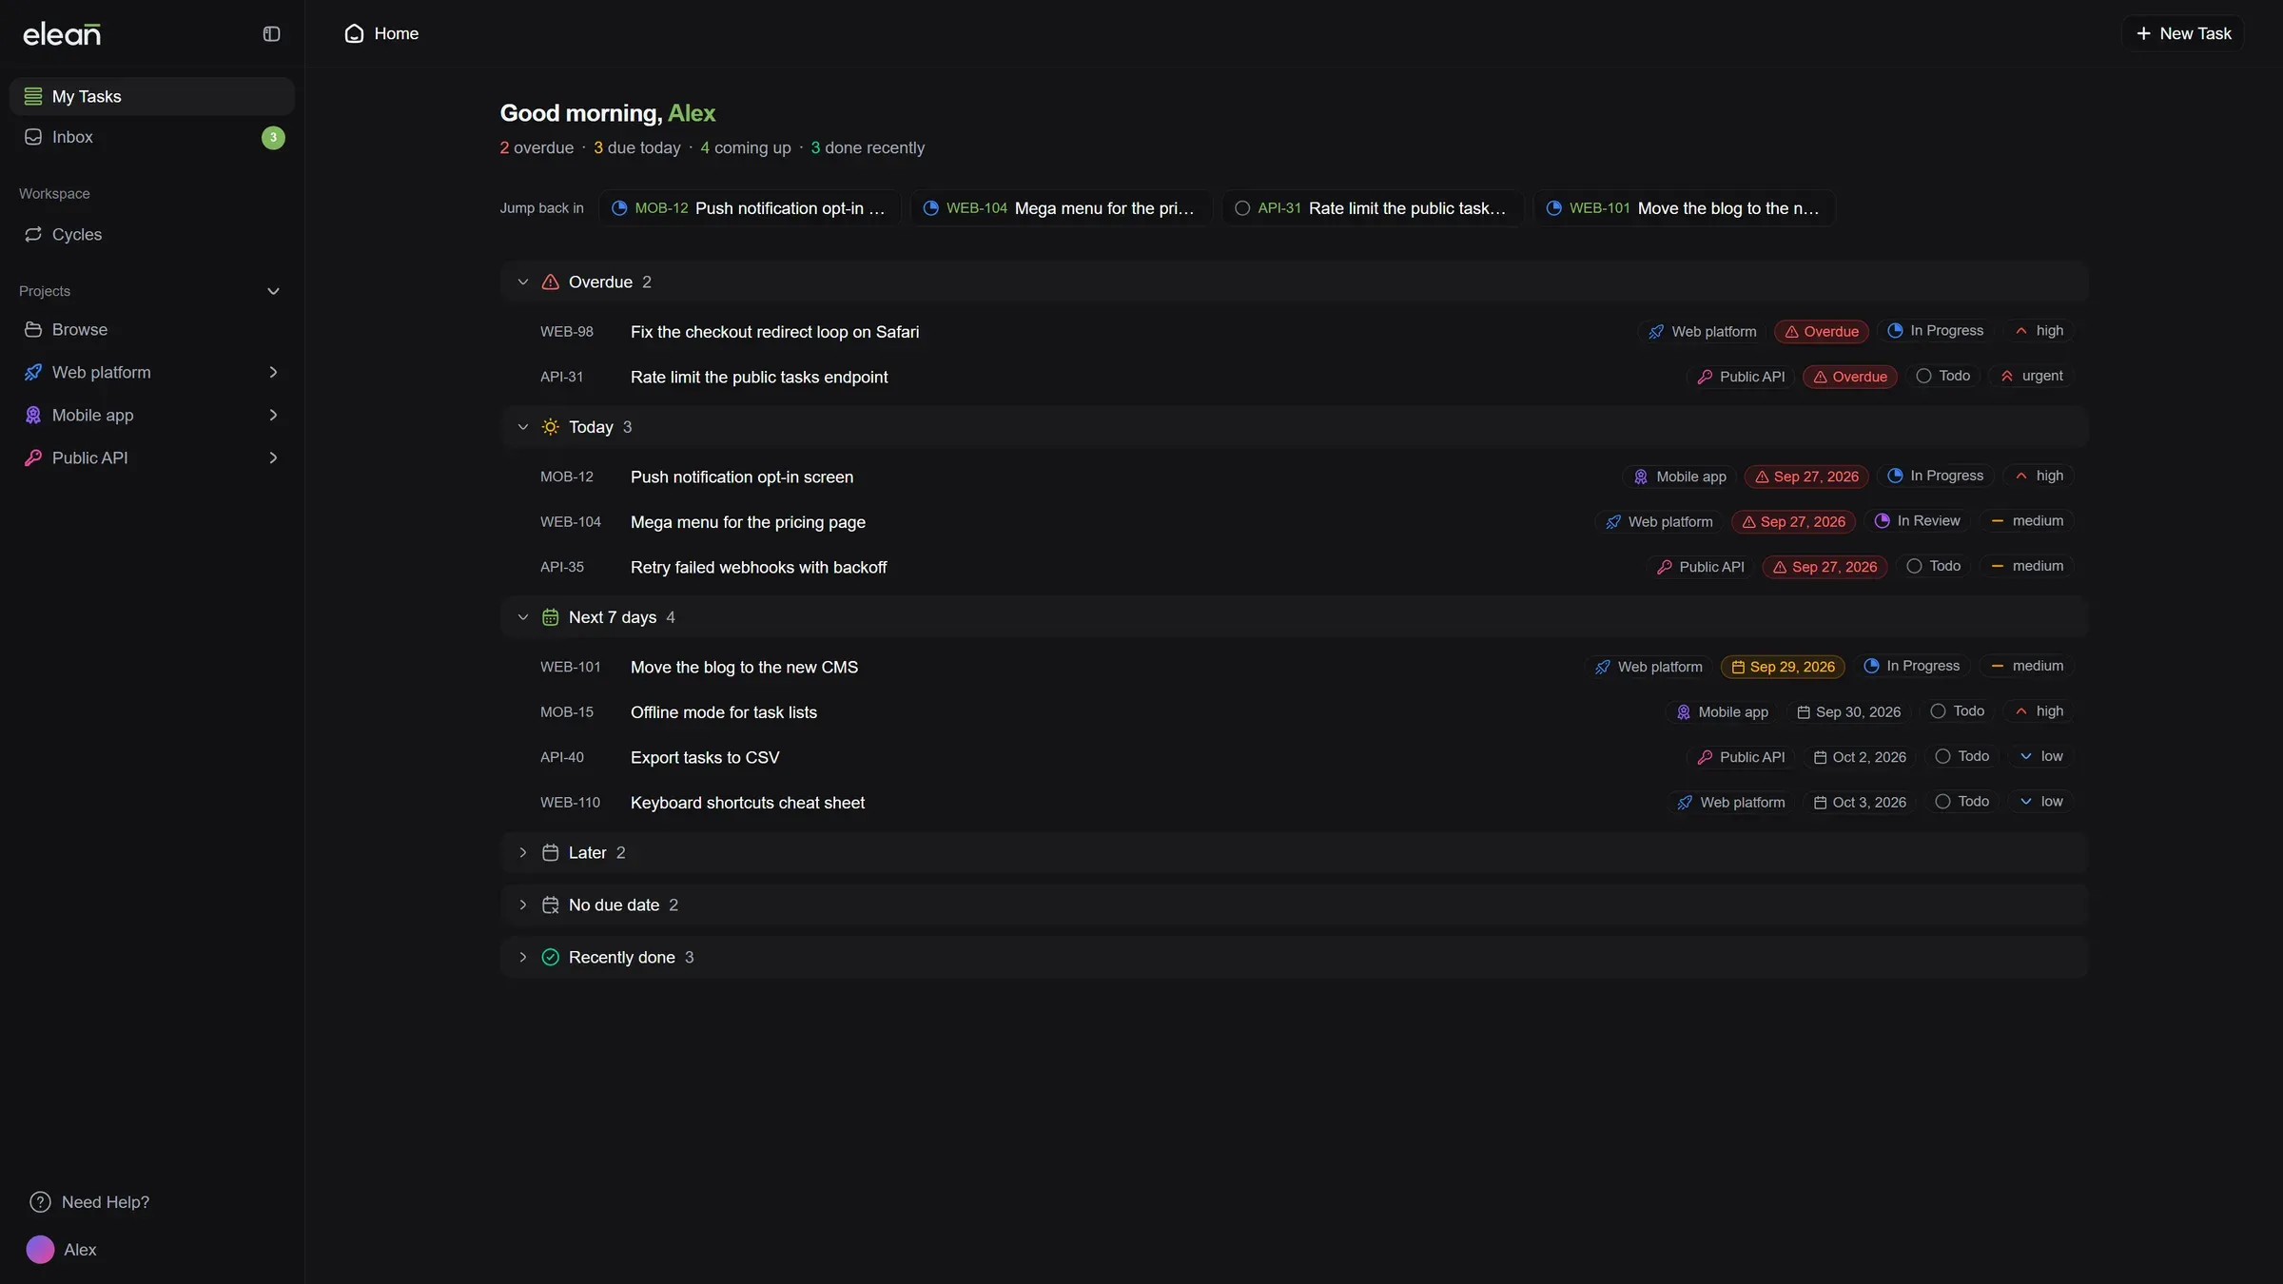Jump back into MOB-12 Push notification chip
This screenshot has height=1284, width=2283.
pyautogui.click(x=750, y=208)
